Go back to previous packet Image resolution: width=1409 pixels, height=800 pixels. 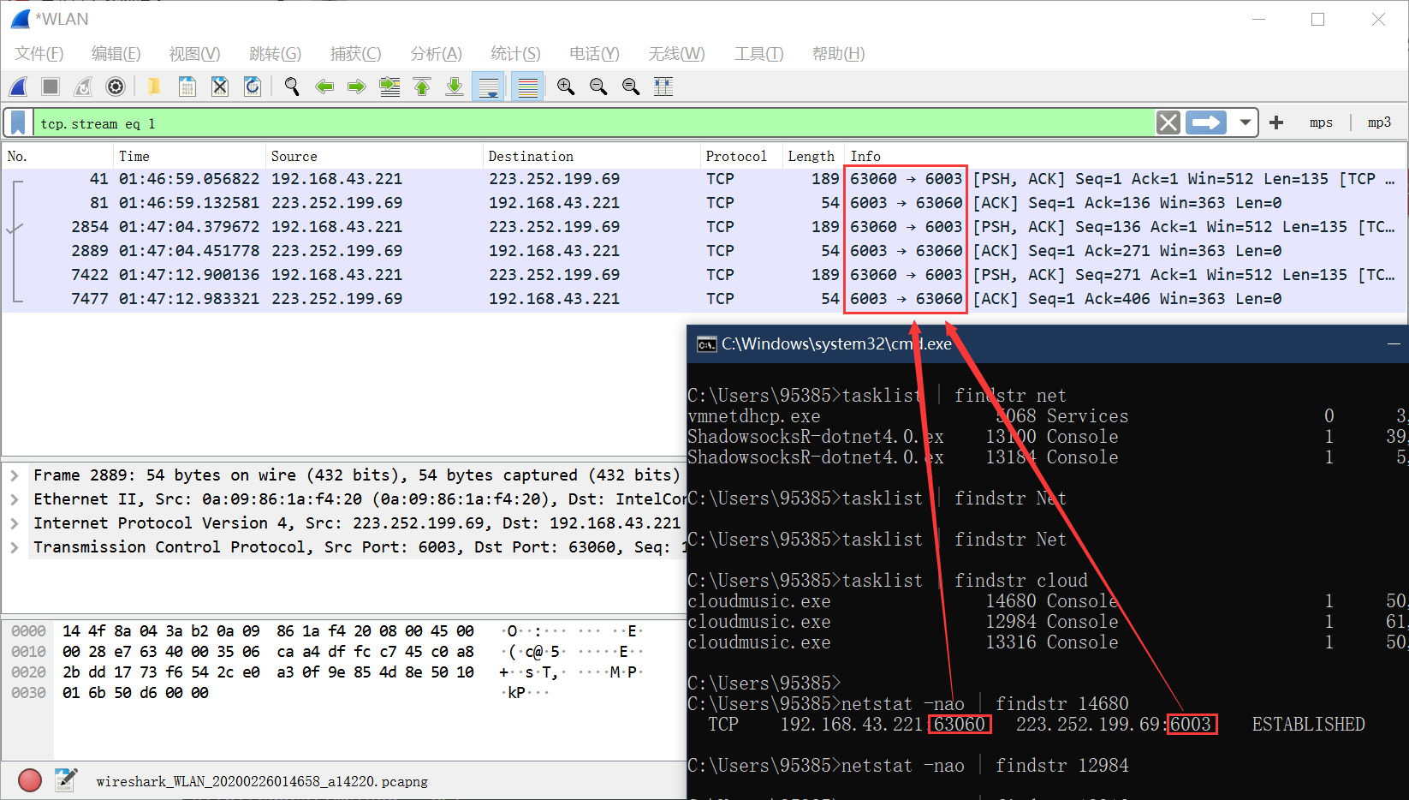[324, 87]
